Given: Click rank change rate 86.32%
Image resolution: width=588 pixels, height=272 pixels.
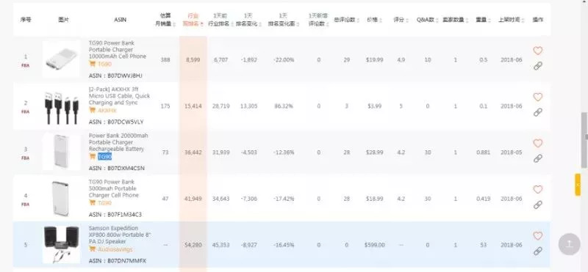Looking at the screenshot, I should pyautogui.click(x=284, y=106).
